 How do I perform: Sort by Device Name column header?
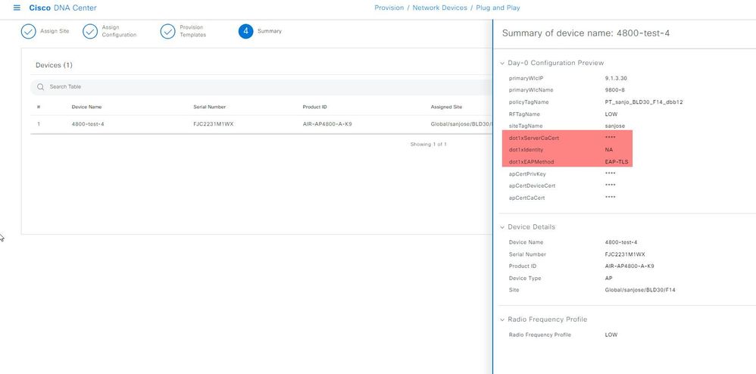[x=87, y=107]
